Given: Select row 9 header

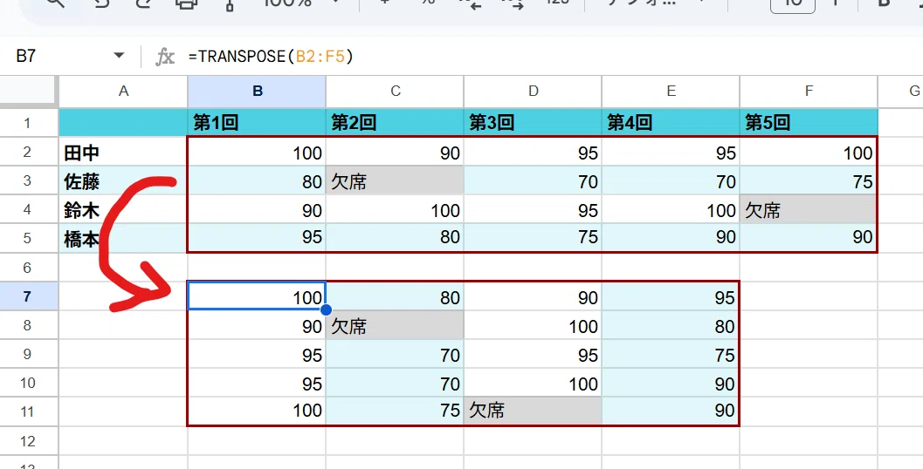Looking at the screenshot, I should (x=29, y=354).
